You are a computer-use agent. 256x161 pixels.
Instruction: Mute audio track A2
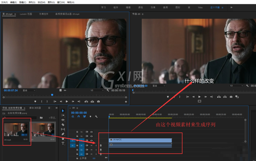tap(91, 150)
